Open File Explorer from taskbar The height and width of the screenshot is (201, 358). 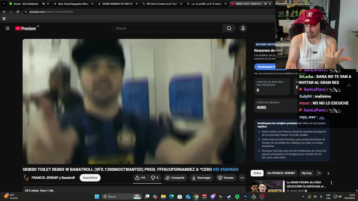point(163,197)
